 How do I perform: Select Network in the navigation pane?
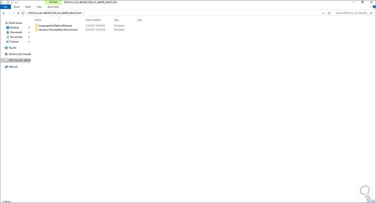tap(13, 67)
